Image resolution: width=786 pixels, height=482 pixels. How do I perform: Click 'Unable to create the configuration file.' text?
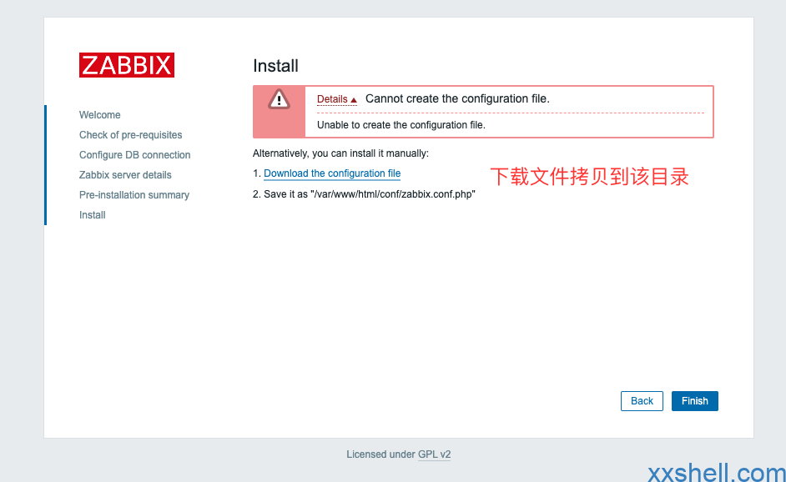tap(401, 125)
